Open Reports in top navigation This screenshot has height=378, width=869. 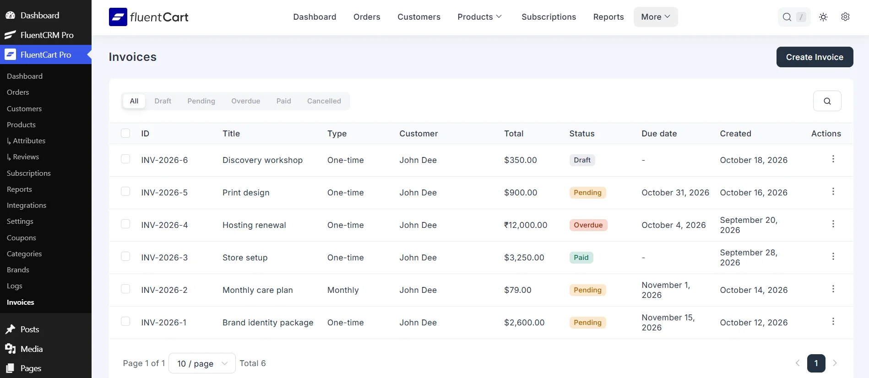click(608, 17)
